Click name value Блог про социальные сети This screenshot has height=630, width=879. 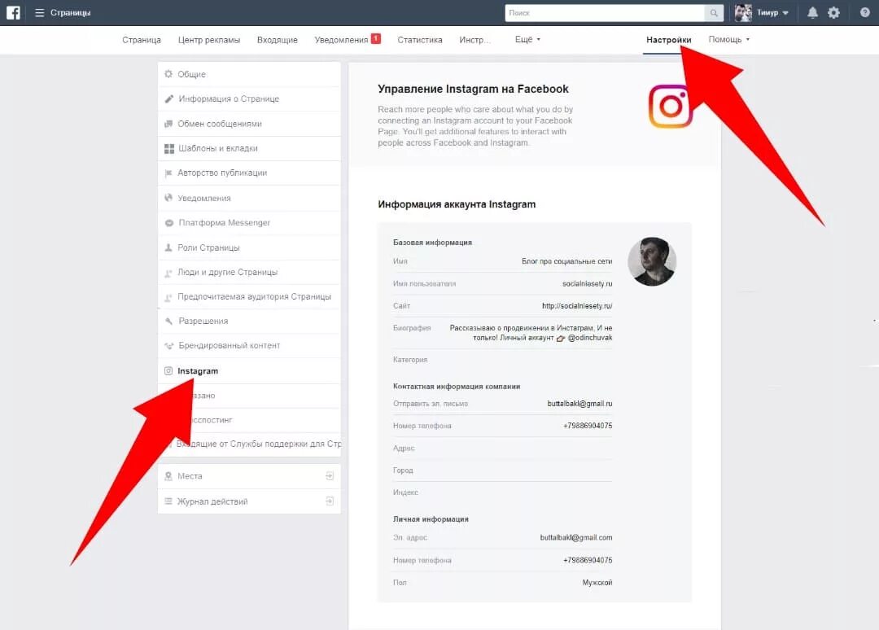[x=566, y=261]
